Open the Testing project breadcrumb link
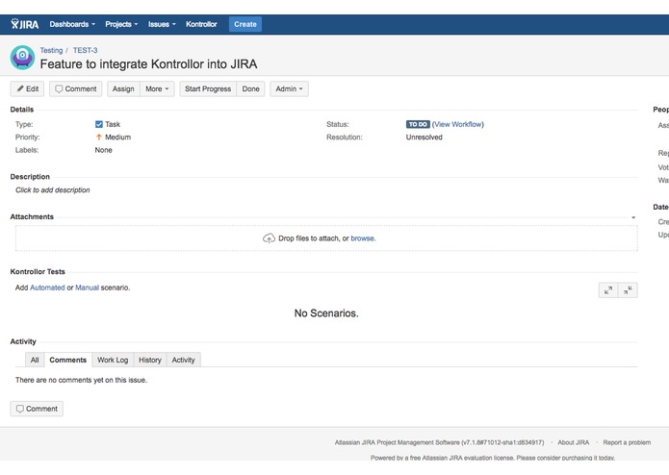This screenshot has width=669, height=475. (51, 50)
